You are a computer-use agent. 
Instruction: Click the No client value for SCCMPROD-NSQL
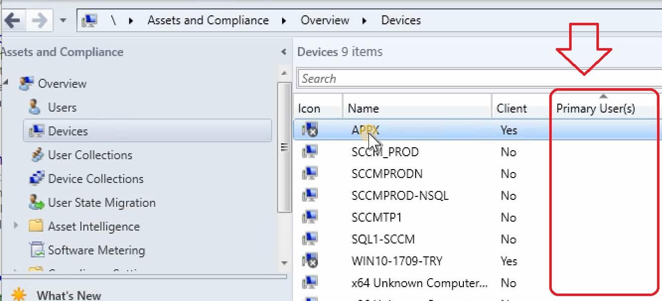[509, 196]
